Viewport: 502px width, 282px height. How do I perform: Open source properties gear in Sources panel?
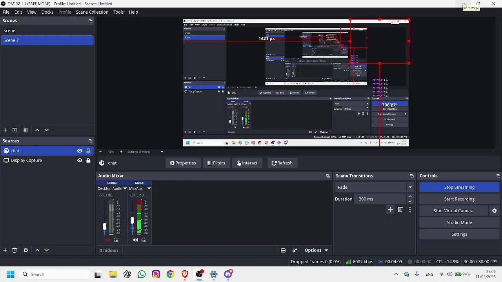point(26,250)
